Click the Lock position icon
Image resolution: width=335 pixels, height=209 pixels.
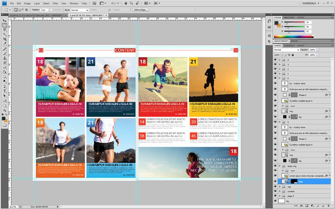289,55
